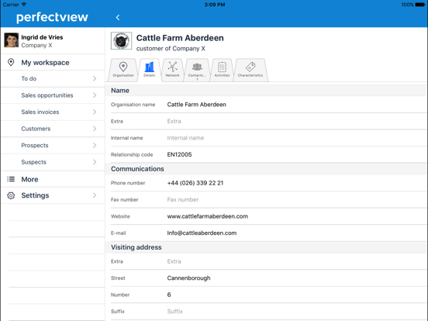Open the Customers list
Screen dimensions: 428x321
[x=53, y=129]
